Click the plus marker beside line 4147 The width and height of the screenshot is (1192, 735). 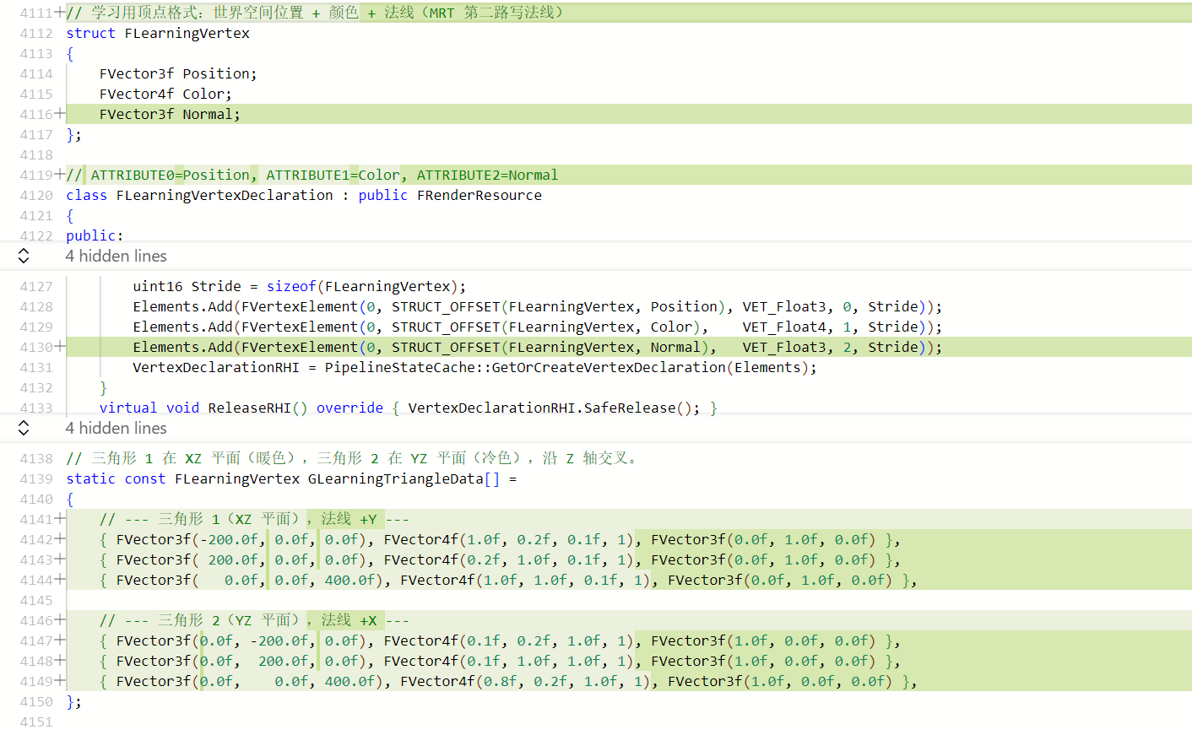60,640
